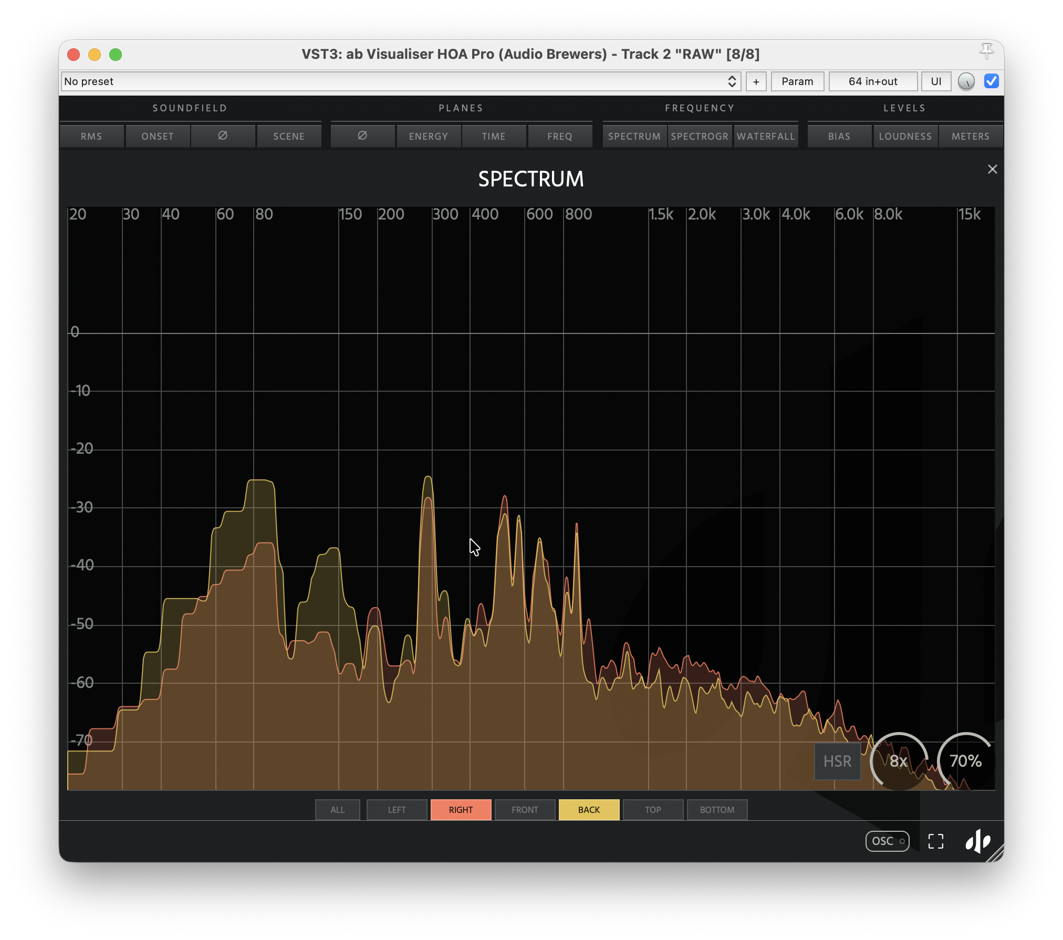Toggle the ALL direction filter
Viewport: 1063px width, 940px height.
click(x=338, y=810)
